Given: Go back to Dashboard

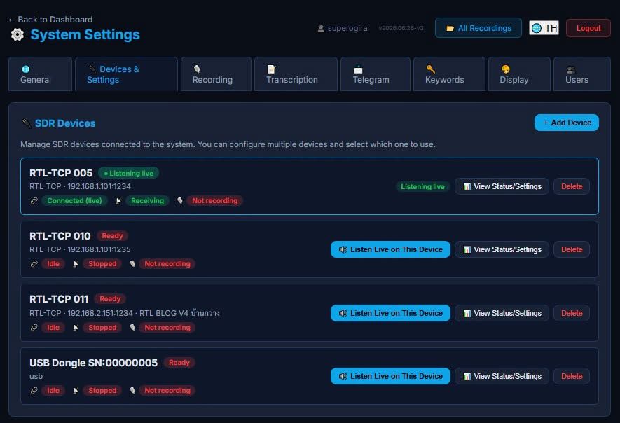Looking at the screenshot, I should coord(50,20).
